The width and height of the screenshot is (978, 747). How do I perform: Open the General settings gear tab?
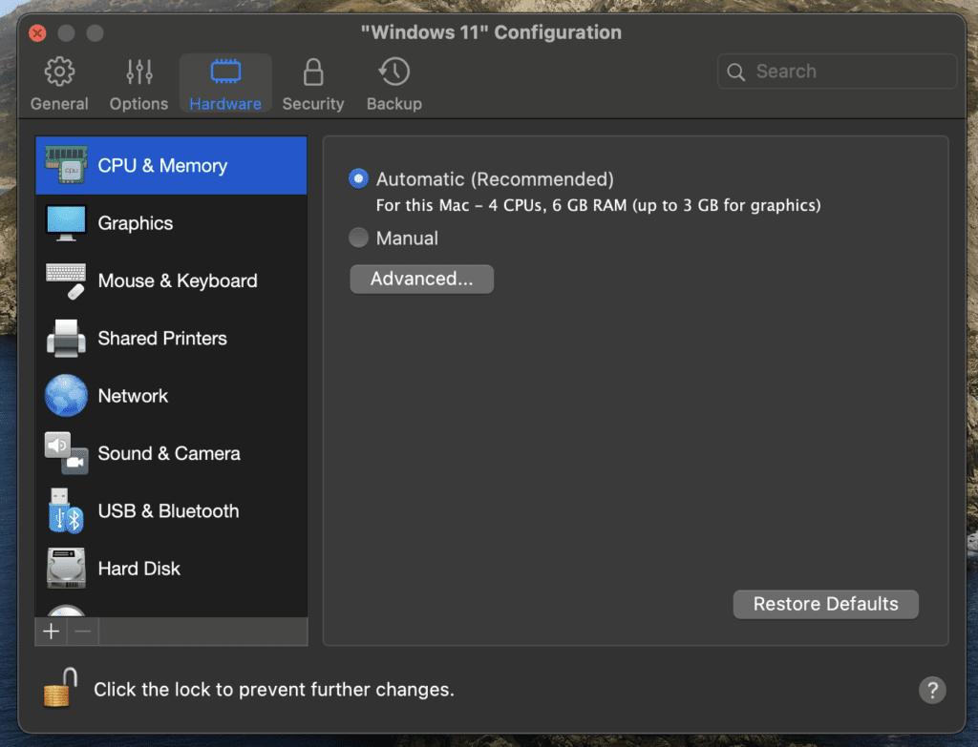coord(59,84)
